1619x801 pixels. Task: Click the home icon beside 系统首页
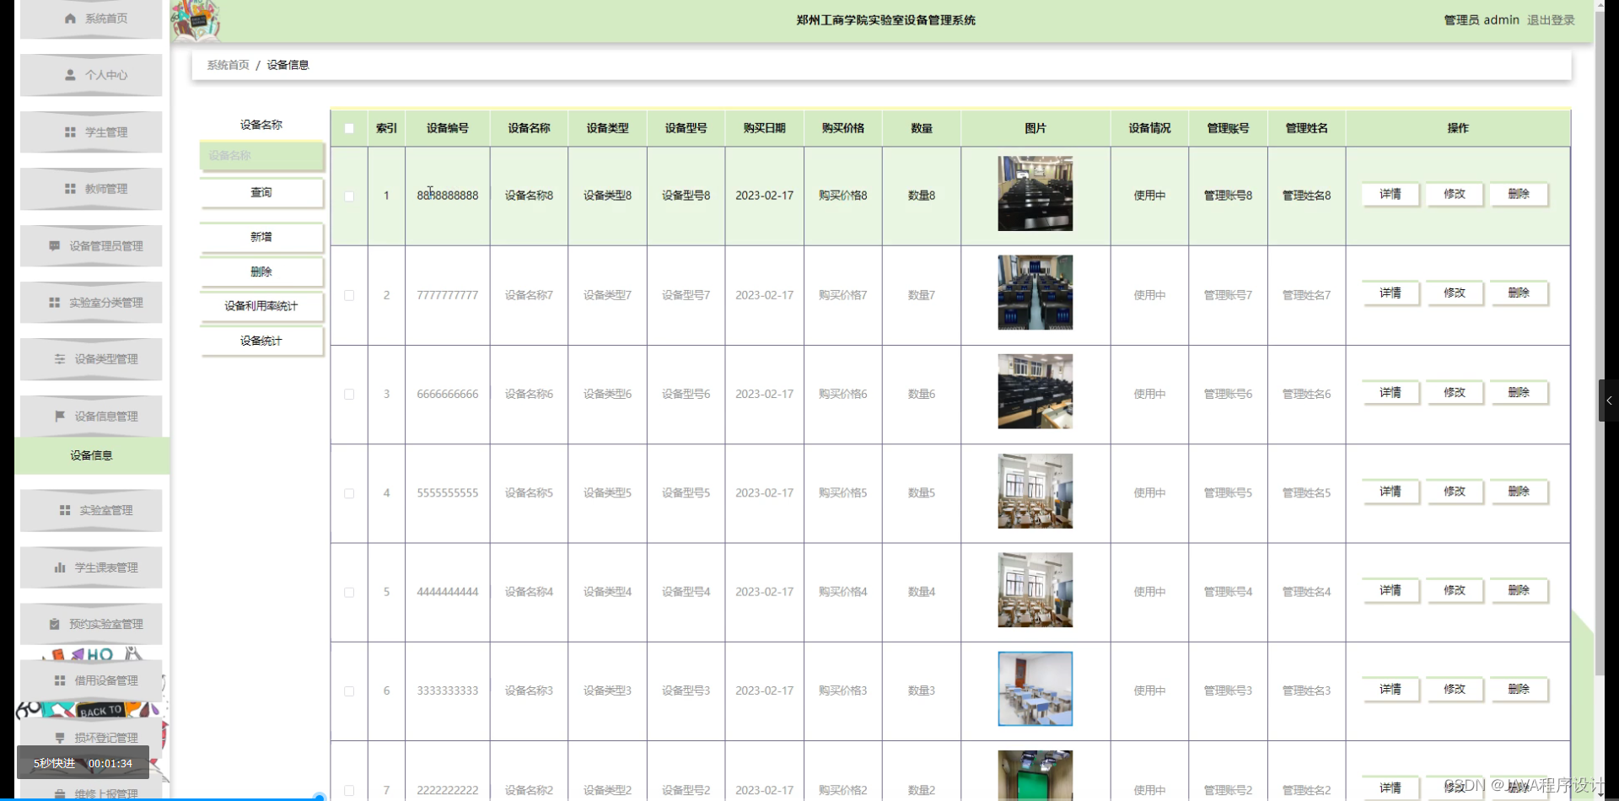[70, 19]
